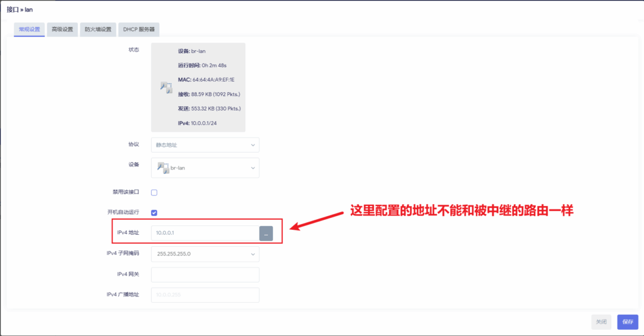
Task: Click into the IPv4 网关 field
Action: (x=205, y=275)
